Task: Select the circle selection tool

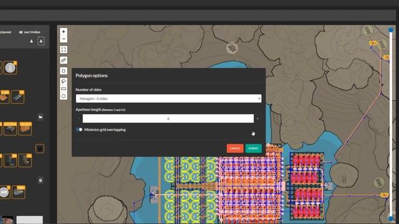Action: tap(64, 96)
